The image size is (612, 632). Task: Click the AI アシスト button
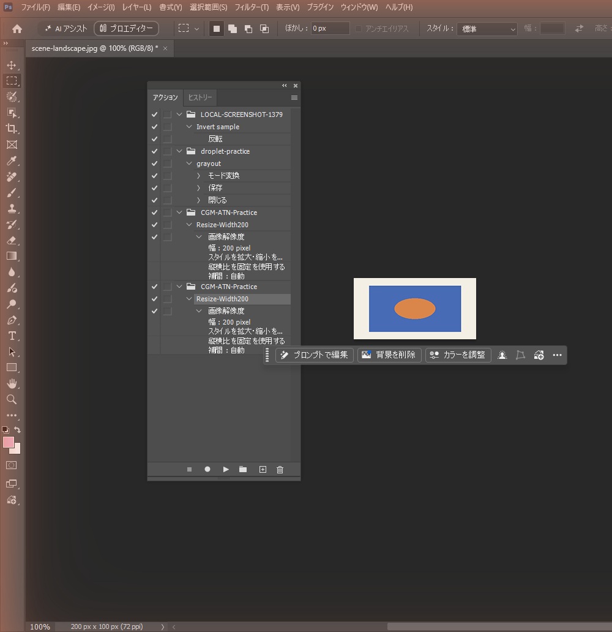click(65, 29)
